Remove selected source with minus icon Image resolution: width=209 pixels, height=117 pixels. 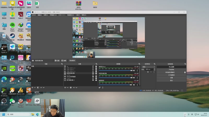click(x=68, y=88)
